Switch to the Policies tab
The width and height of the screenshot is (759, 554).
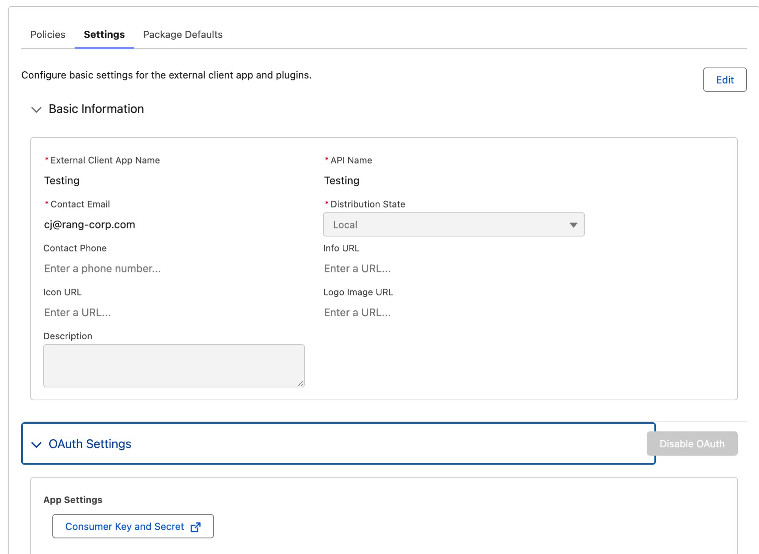tap(48, 35)
